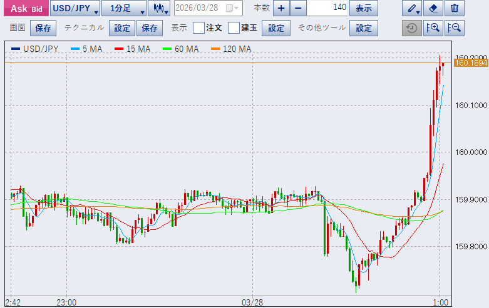Click the 120 MA legend entry
489x308 pixels.
231,49
